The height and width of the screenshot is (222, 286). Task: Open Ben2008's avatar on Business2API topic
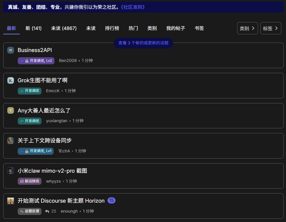pyautogui.click(x=11, y=50)
